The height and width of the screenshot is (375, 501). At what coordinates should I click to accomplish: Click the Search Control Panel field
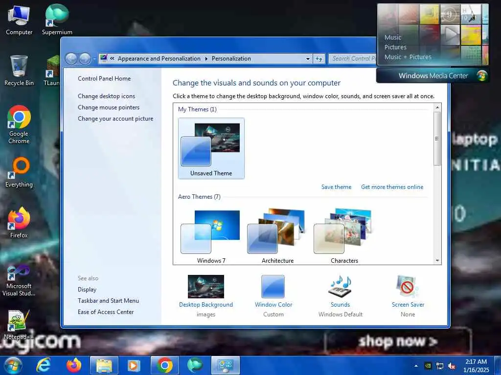(x=353, y=59)
